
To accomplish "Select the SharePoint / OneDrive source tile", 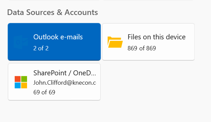I will [54, 82].
